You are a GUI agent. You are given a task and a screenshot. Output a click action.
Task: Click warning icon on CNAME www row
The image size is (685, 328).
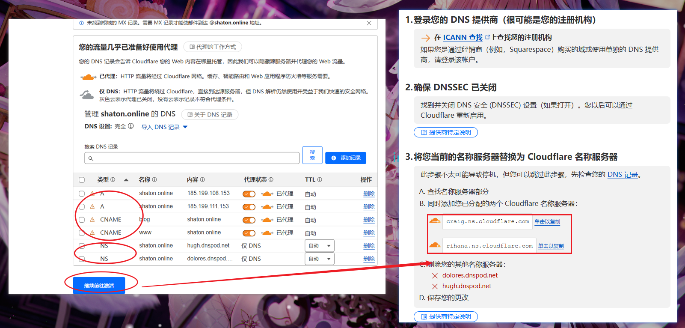(x=92, y=233)
